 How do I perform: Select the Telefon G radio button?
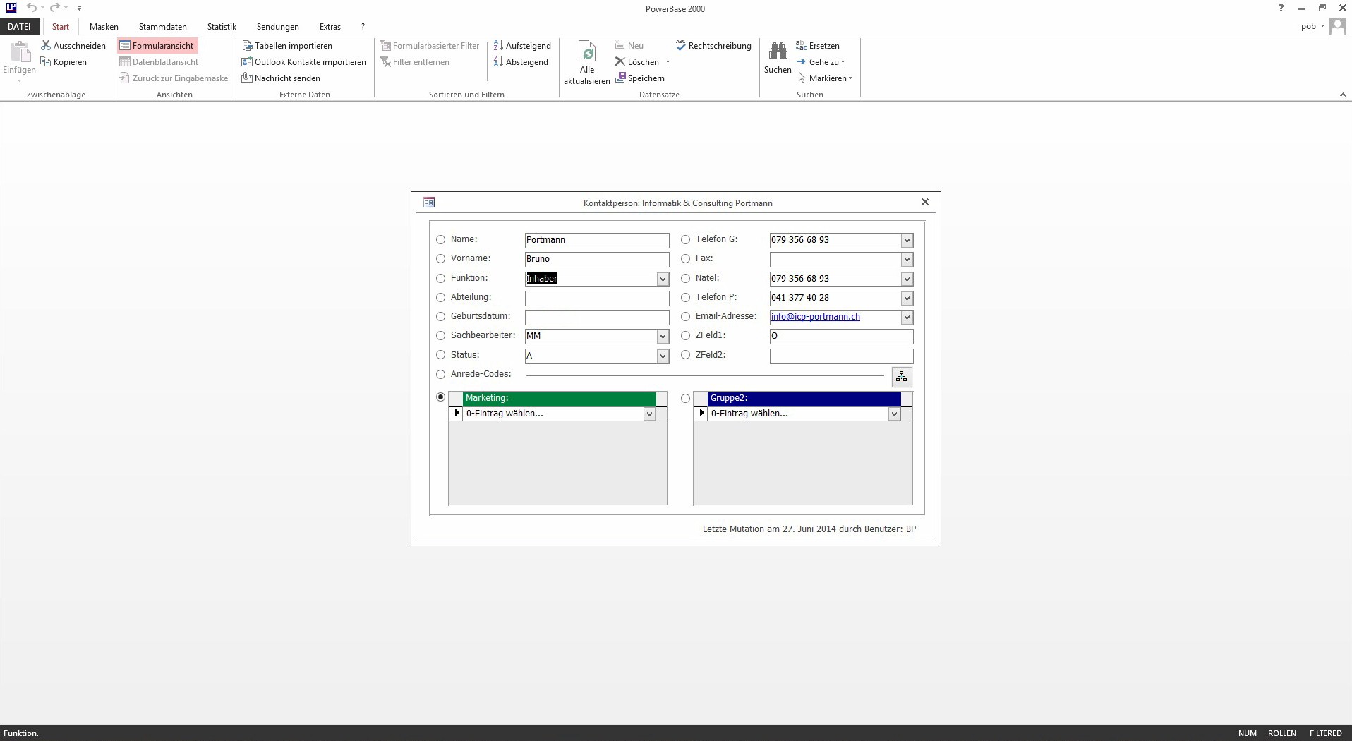coord(686,240)
